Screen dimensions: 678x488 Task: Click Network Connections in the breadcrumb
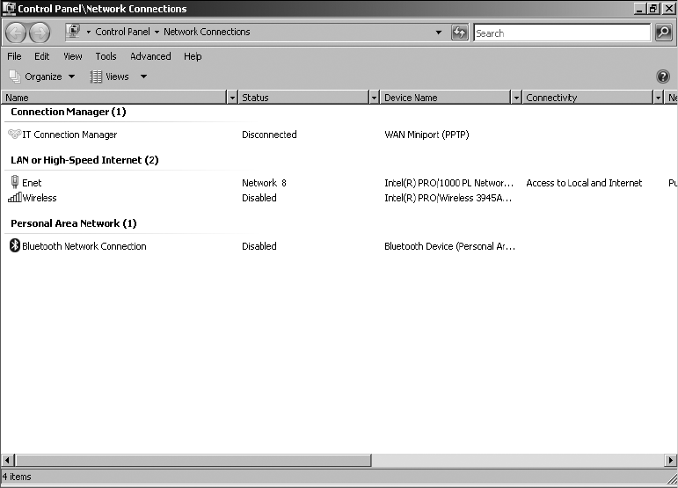point(207,32)
